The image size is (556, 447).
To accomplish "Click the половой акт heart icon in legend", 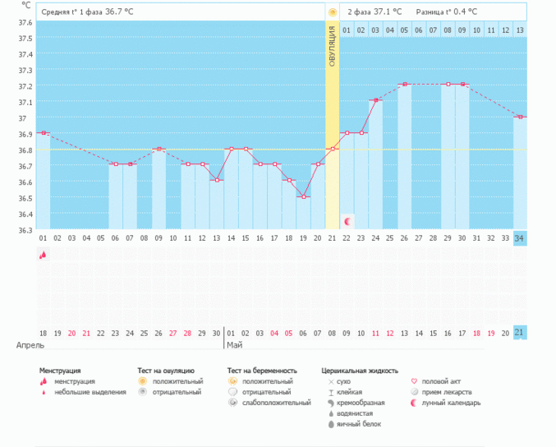I will [x=415, y=382].
